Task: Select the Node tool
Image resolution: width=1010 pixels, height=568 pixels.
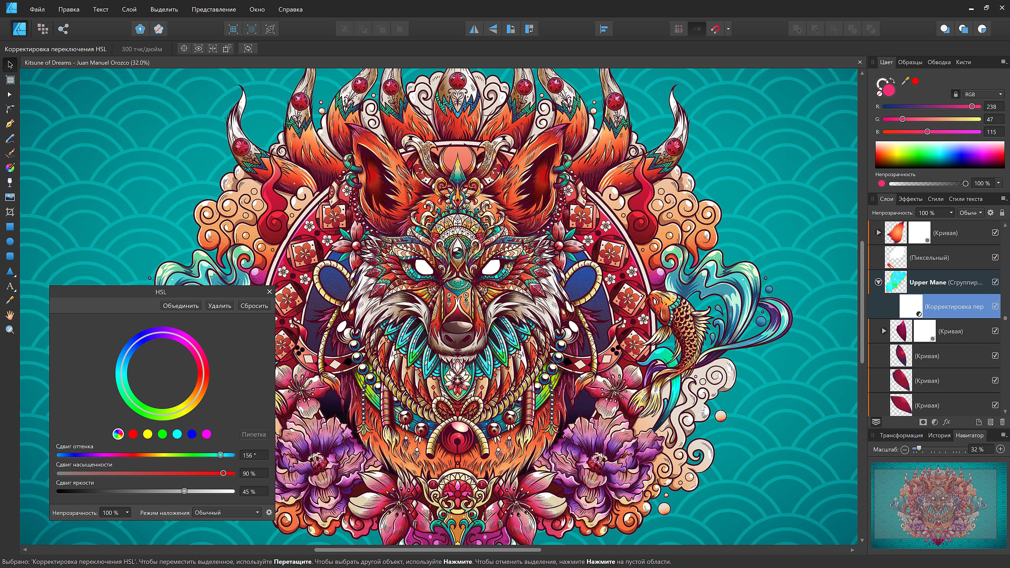Action: coord(10,94)
